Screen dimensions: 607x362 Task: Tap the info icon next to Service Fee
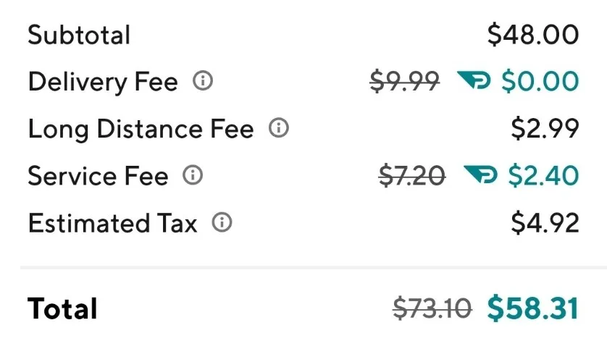pos(193,175)
